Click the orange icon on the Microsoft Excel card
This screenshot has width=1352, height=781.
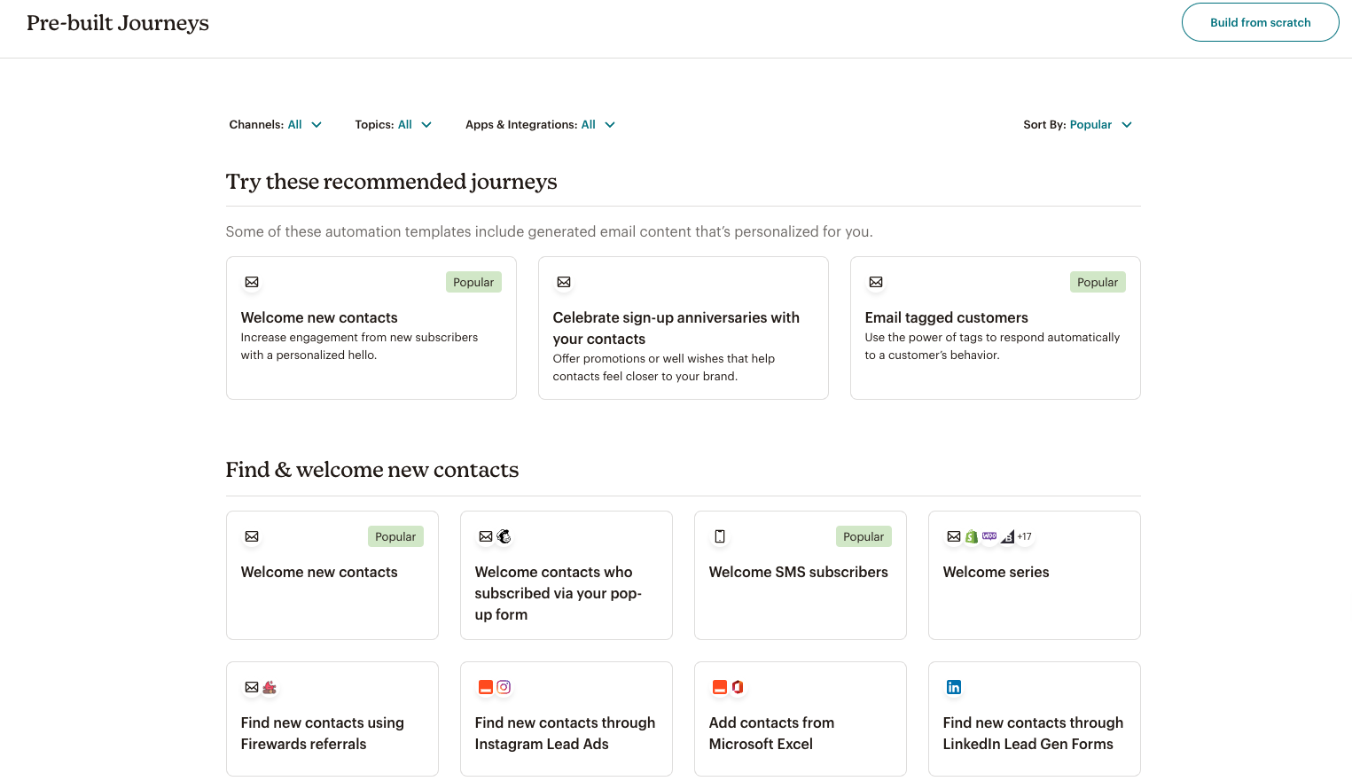tap(720, 687)
